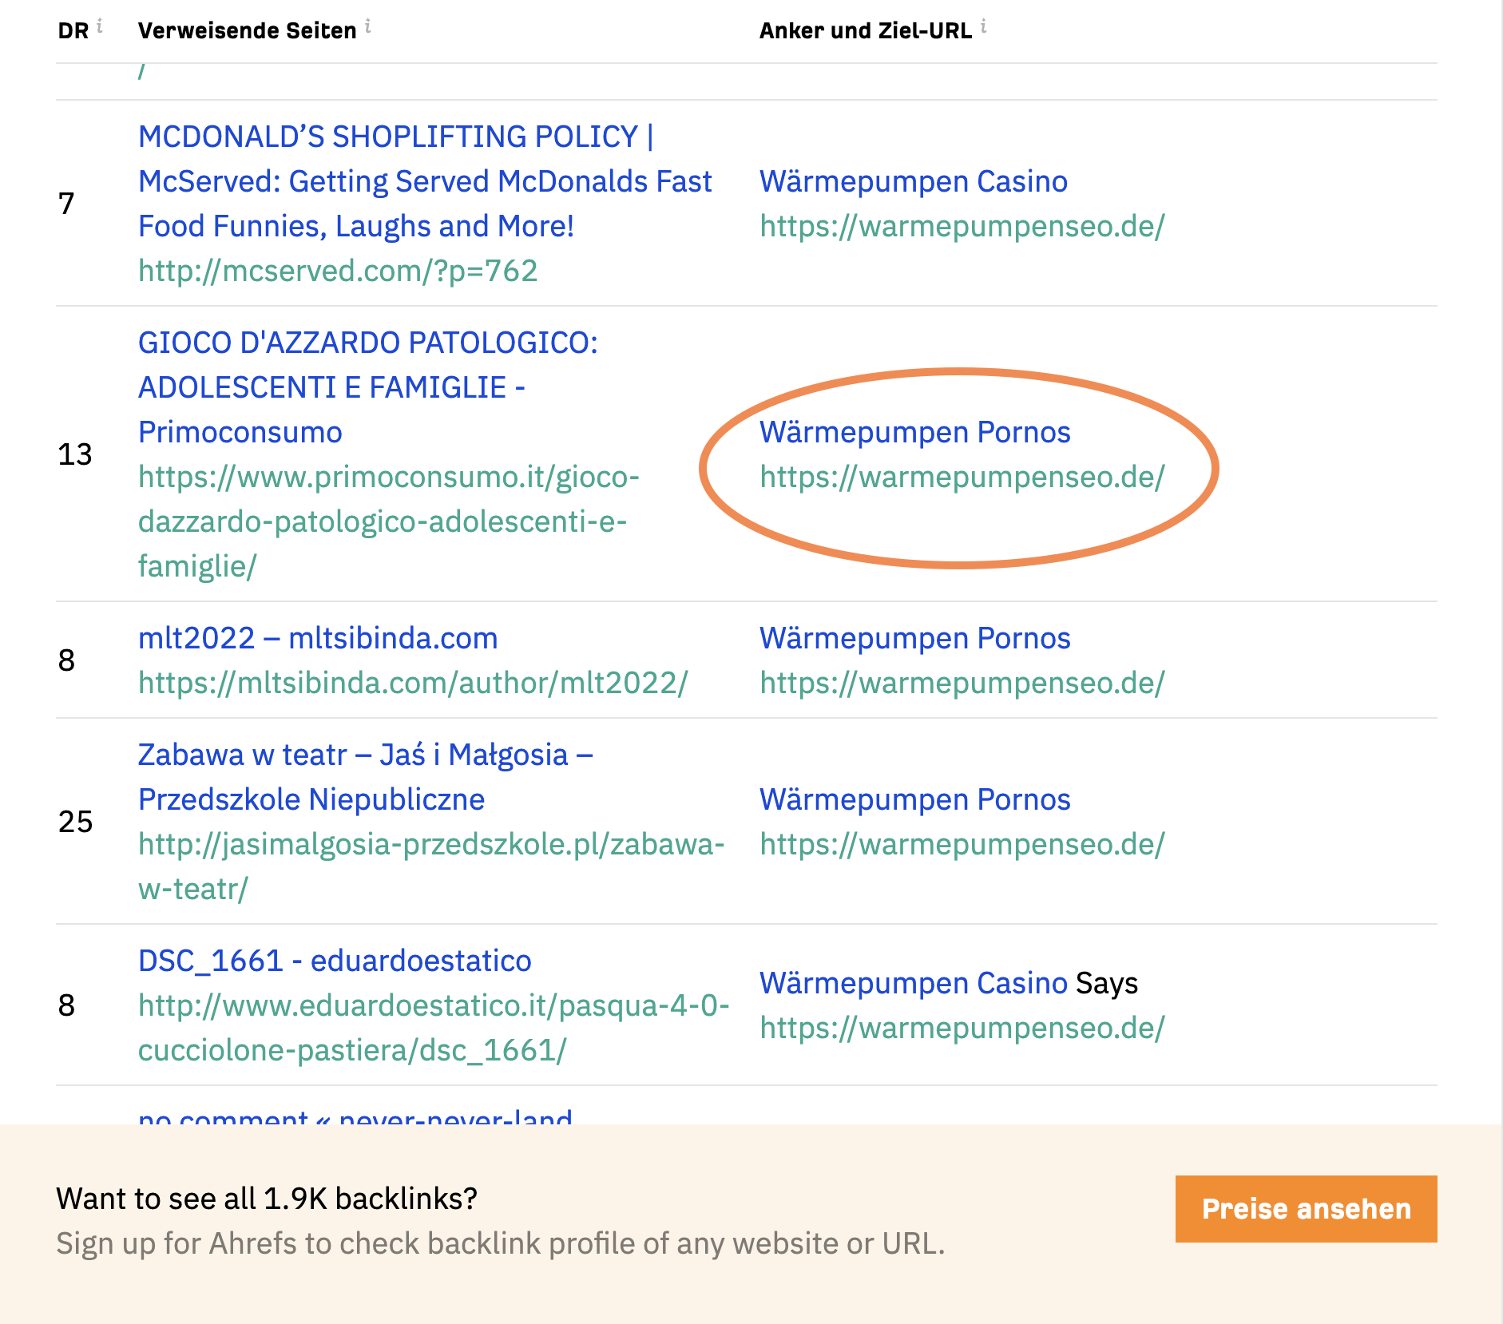Open mltsibinda.com/author/mlt2022 URL
The height and width of the screenshot is (1324, 1503).
coord(413,683)
